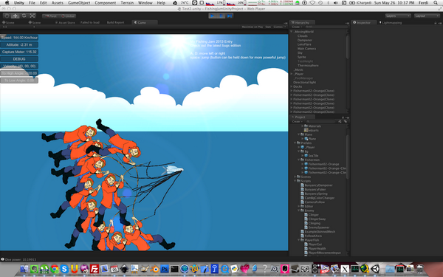The image size is (443, 277).
Task: Open the Game aspect ratio dropdown
Action: (x=18, y=27)
